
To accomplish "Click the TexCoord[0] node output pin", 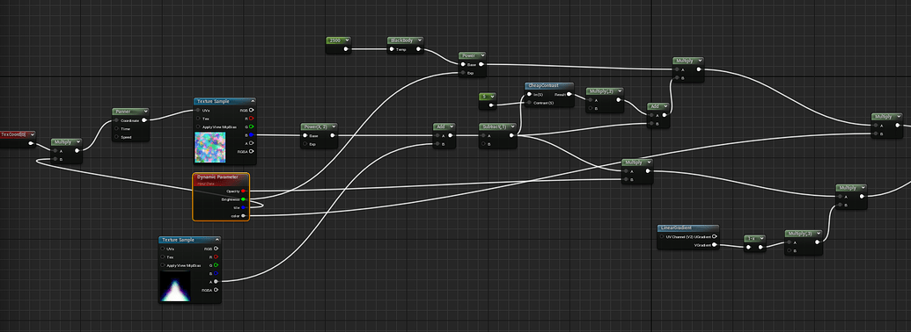I will [x=32, y=143].
